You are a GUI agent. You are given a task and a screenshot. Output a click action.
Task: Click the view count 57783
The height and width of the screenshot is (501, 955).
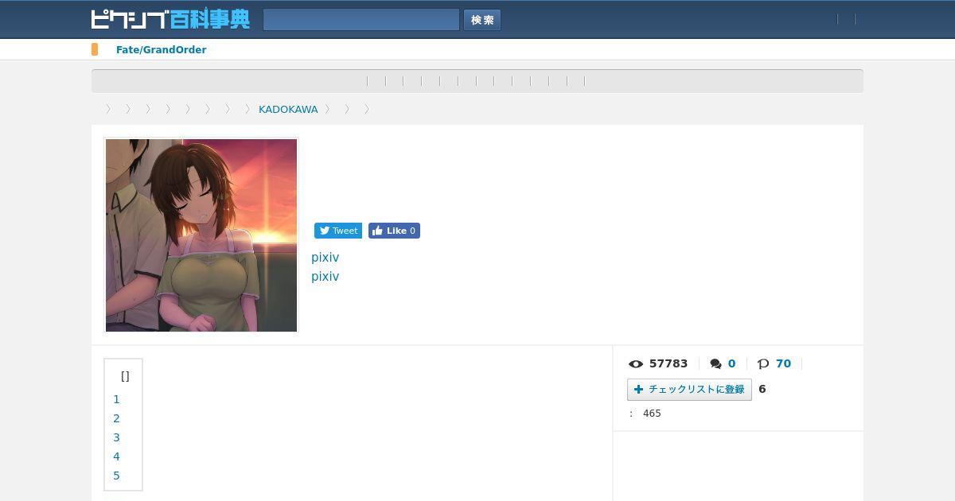(x=668, y=363)
